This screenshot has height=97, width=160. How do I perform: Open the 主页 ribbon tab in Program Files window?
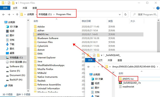pos(15,8)
